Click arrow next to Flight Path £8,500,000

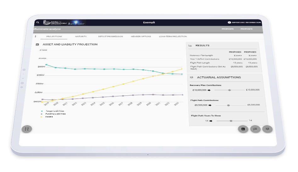coord(210,105)
